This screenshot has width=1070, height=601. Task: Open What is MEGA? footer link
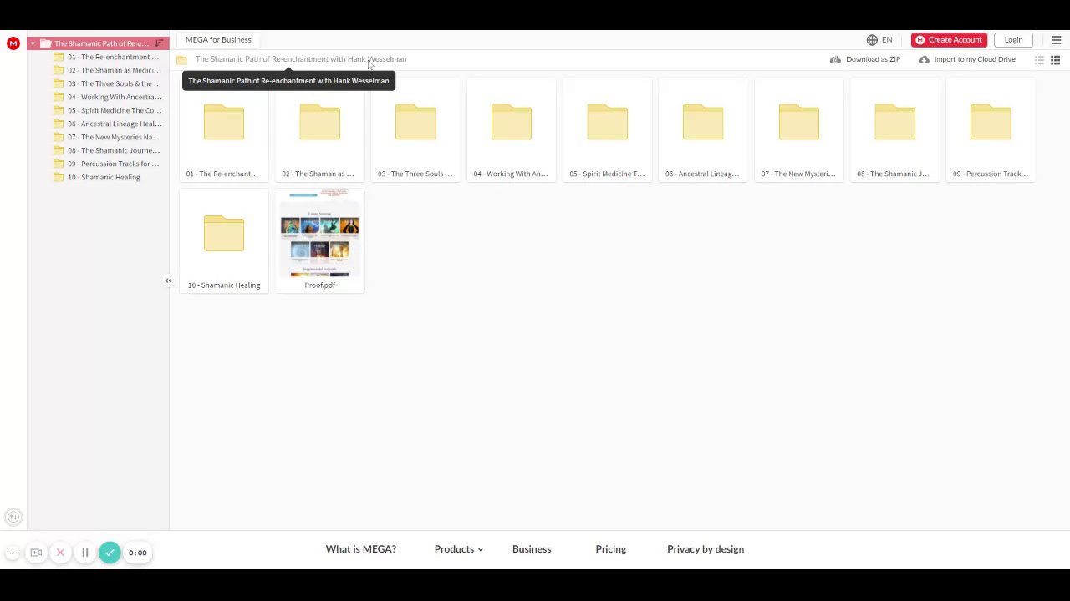(361, 549)
